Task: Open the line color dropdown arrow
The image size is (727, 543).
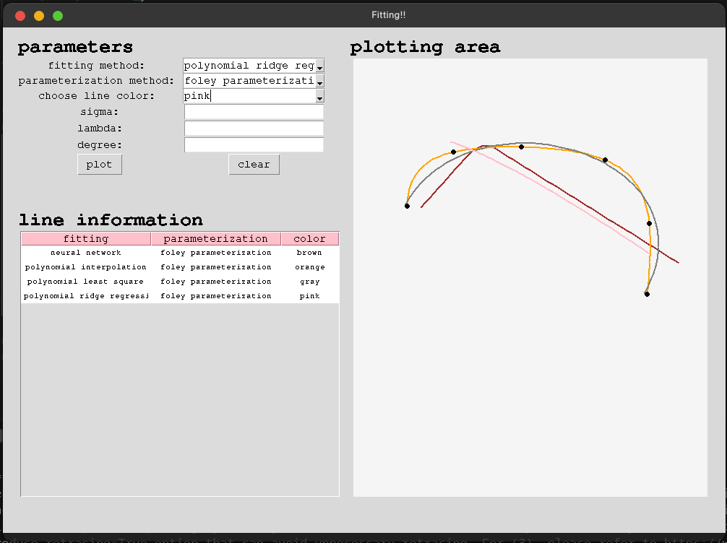Action: point(319,97)
